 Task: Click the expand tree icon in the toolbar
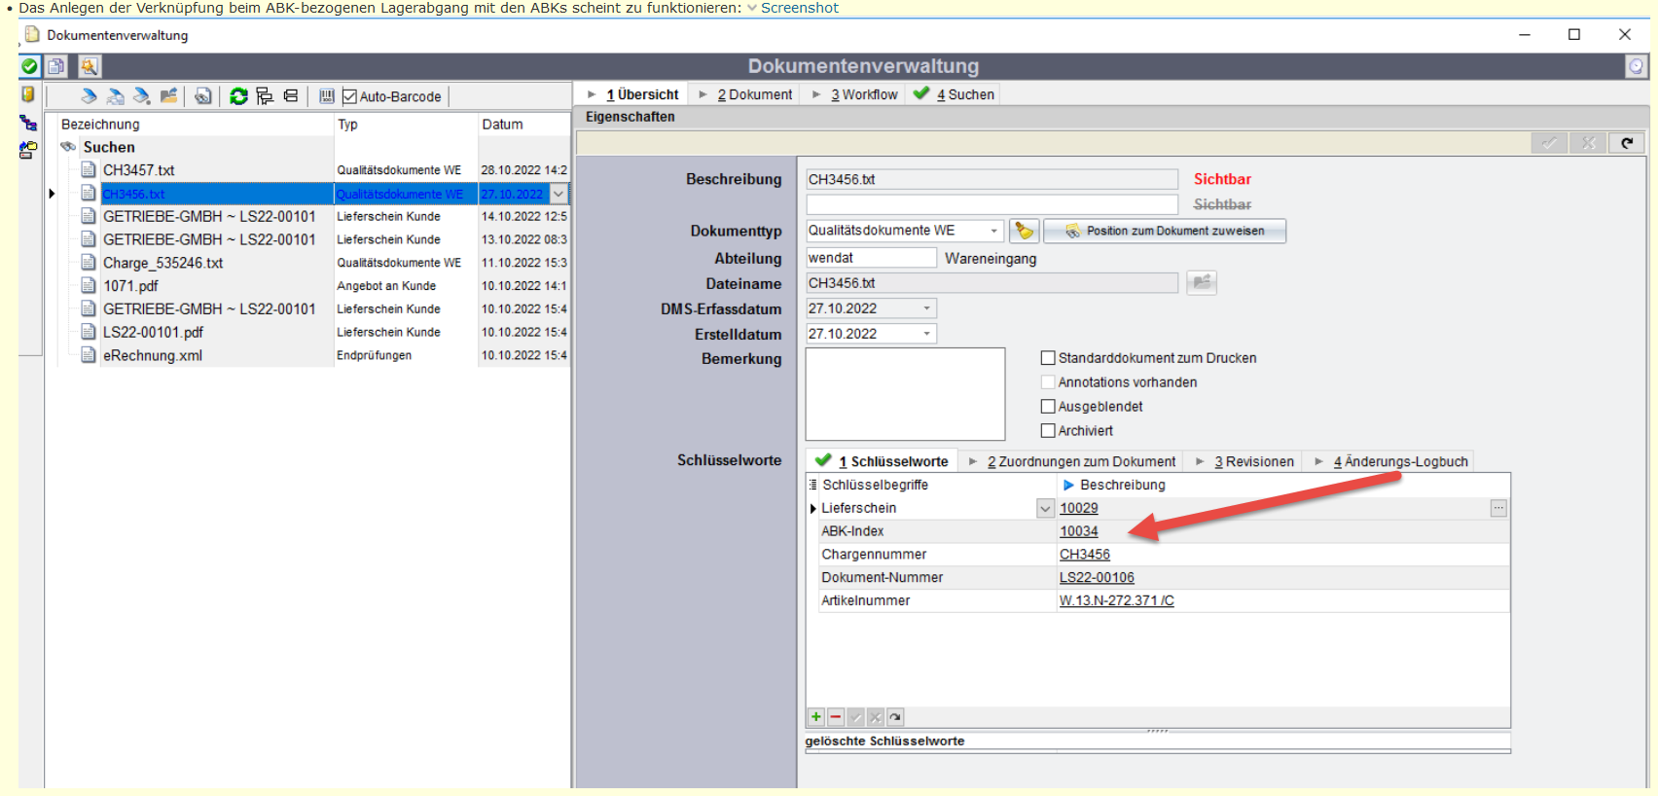point(265,96)
